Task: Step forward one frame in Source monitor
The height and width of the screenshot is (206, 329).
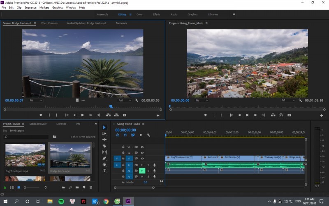Action: [x=90, y=115]
